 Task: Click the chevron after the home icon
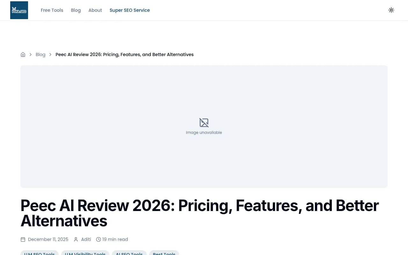click(31, 55)
